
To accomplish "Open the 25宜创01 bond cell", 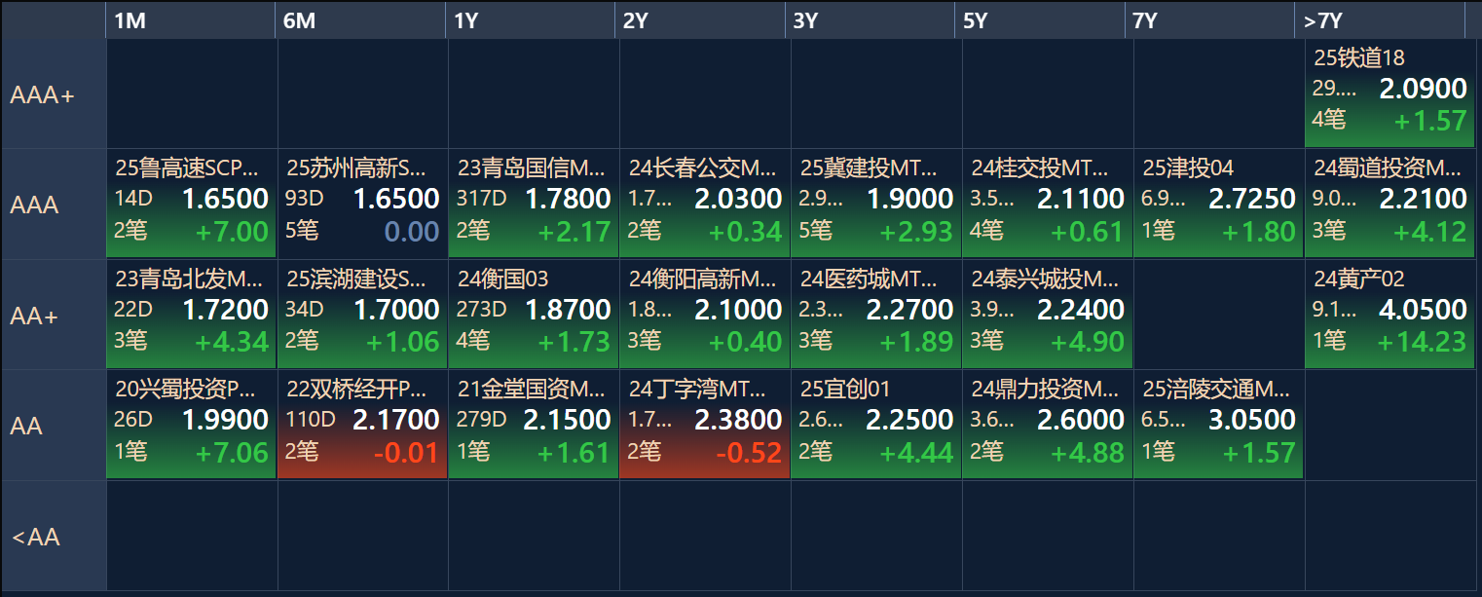I will pos(876,425).
